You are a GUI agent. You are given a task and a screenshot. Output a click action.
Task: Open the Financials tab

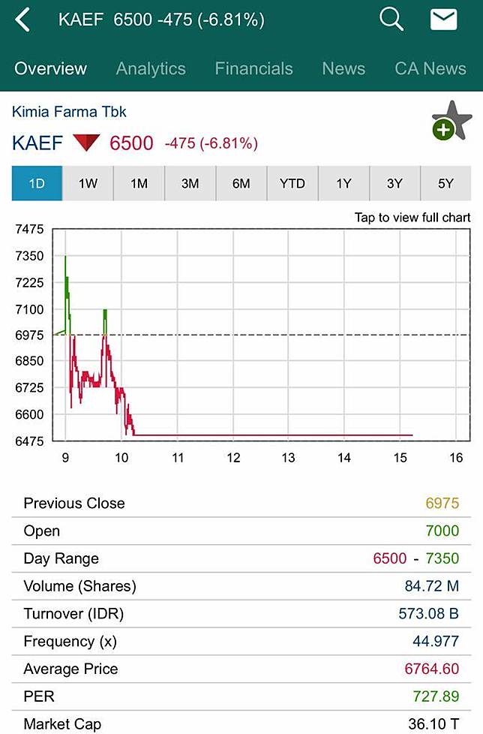click(x=254, y=69)
